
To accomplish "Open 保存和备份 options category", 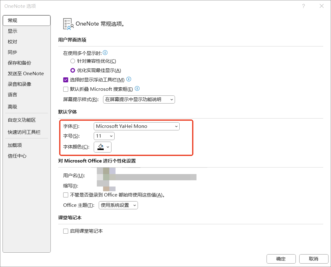I will pyautogui.click(x=26, y=63).
